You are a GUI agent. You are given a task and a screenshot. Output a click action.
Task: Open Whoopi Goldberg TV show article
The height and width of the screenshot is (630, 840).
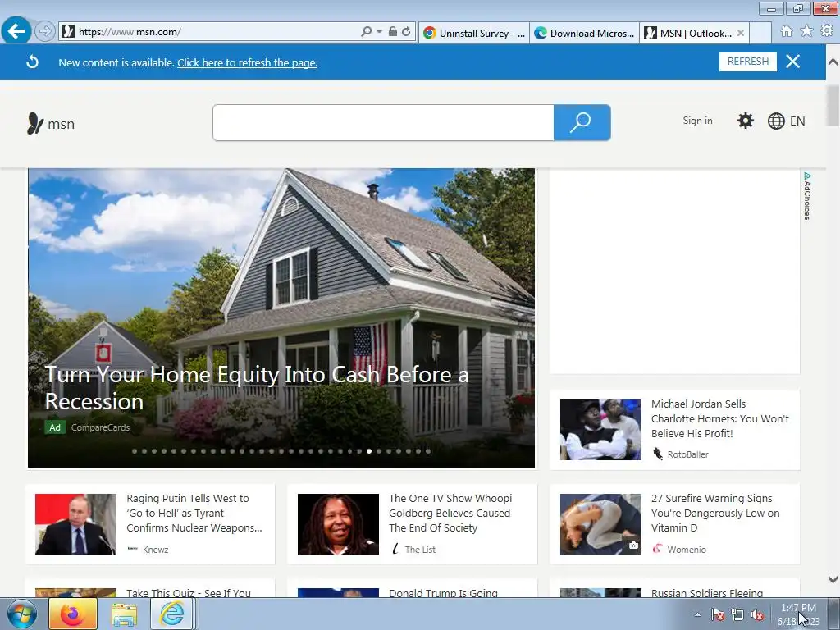click(x=450, y=513)
